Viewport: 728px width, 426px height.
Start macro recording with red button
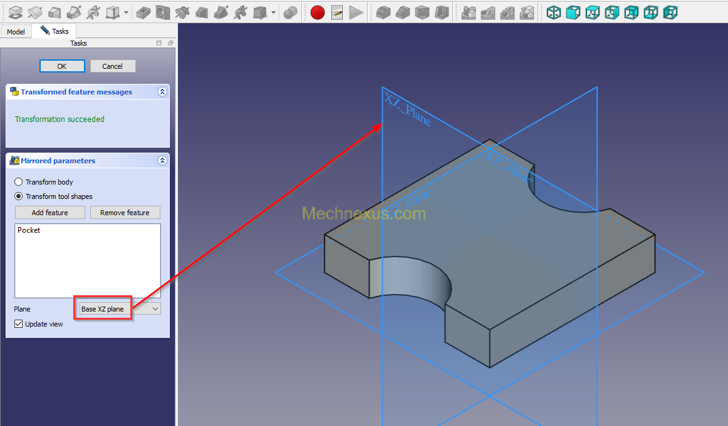coord(318,12)
